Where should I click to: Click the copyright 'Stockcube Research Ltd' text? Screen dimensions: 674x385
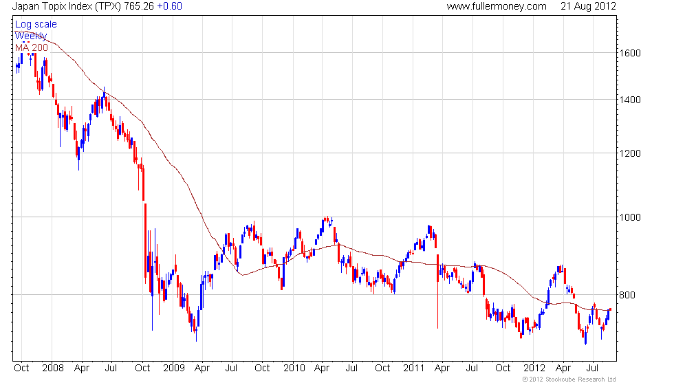569,379
